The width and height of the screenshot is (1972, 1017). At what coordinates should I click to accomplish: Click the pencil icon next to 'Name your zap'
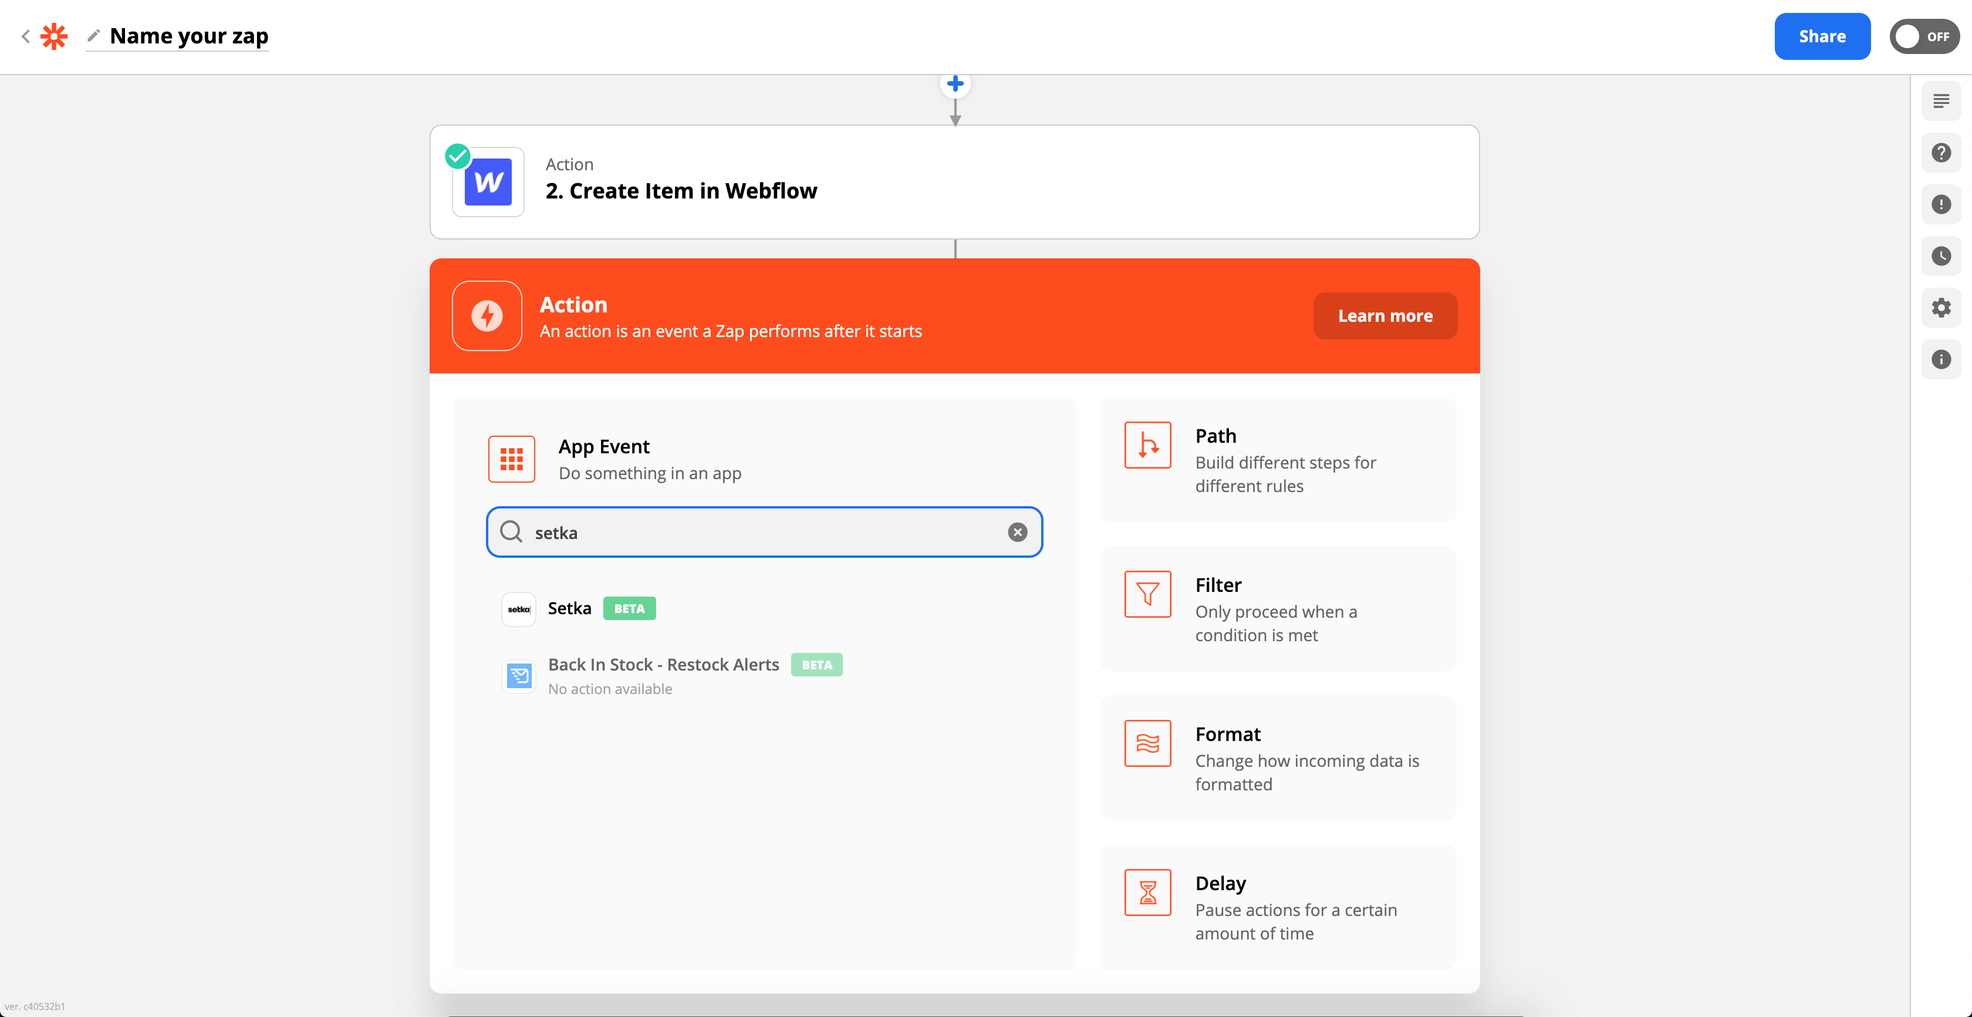click(93, 36)
